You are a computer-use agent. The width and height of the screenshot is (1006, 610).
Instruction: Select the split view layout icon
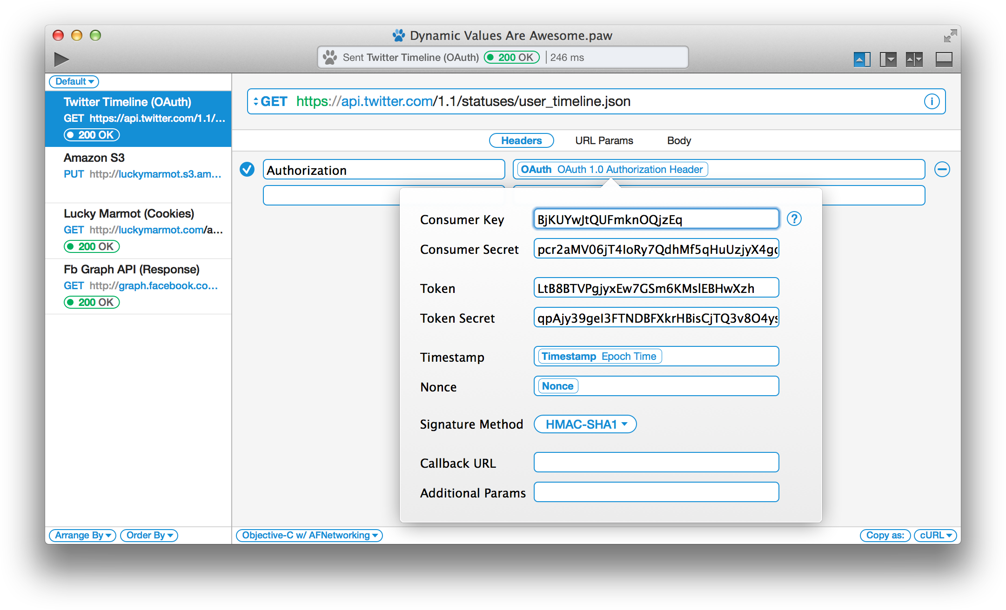[914, 60]
